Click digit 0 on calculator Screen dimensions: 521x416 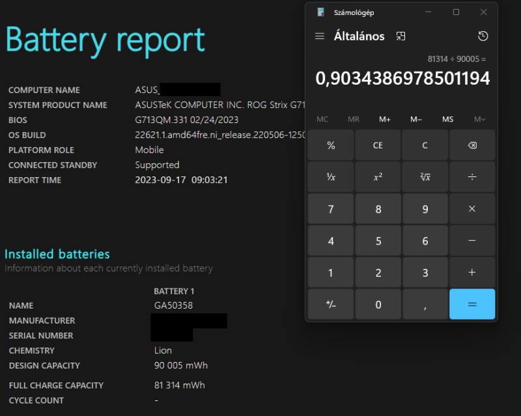[x=378, y=304]
